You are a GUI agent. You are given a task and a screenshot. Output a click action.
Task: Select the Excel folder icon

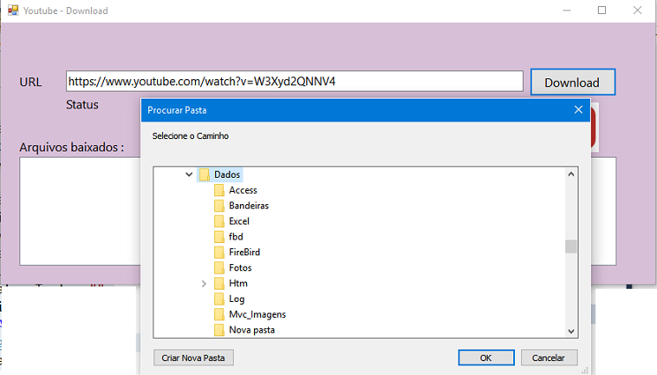pos(219,221)
